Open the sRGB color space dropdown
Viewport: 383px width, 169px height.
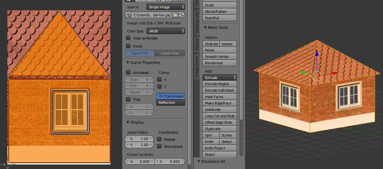pyautogui.click(x=166, y=31)
